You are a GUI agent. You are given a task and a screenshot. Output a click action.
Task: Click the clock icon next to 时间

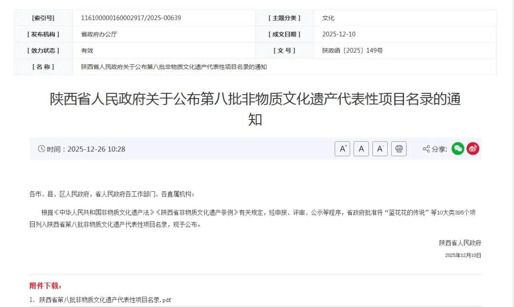tap(41, 149)
